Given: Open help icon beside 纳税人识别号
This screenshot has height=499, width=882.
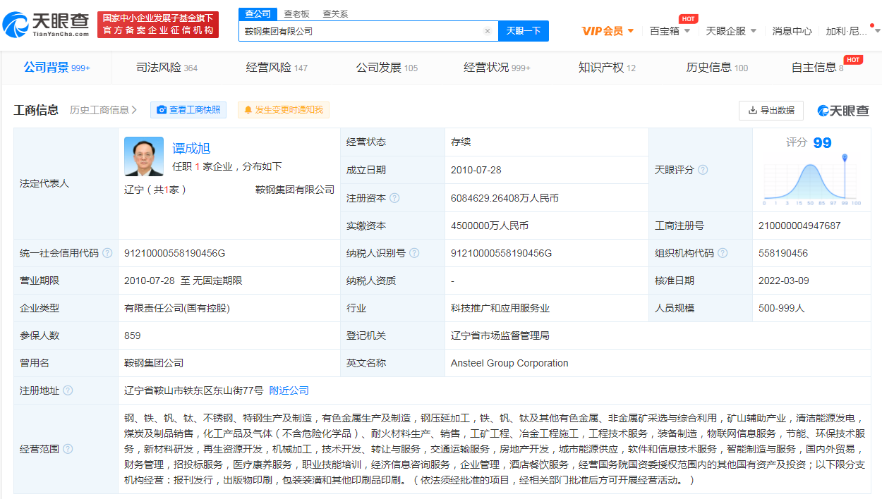Looking at the screenshot, I should pyautogui.click(x=414, y=253).
